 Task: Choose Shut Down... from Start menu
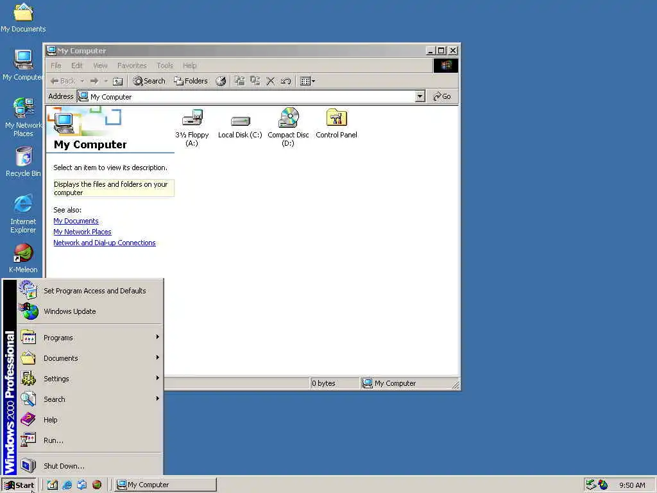90,466
